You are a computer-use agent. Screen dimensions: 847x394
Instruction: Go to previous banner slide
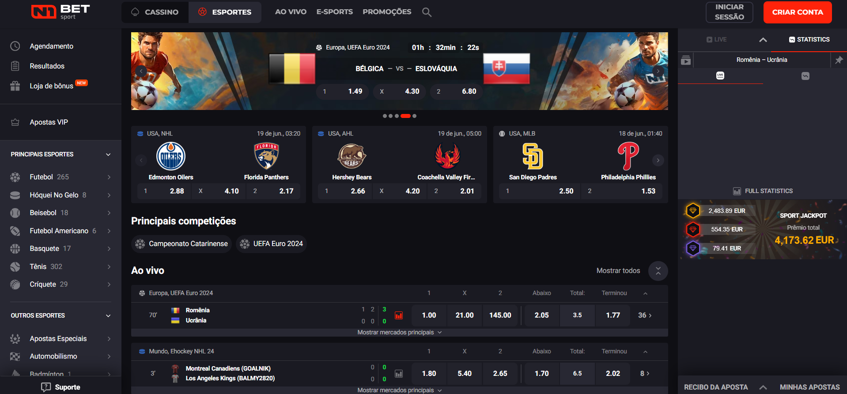141,71
